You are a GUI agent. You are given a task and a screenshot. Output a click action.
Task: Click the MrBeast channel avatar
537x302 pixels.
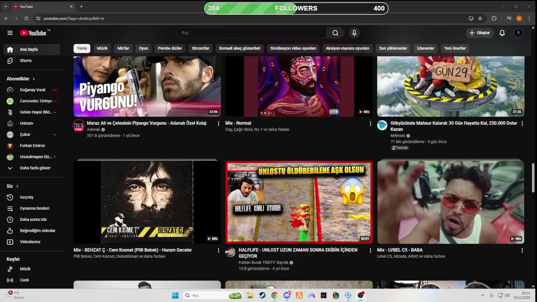(x=382, y=125)
